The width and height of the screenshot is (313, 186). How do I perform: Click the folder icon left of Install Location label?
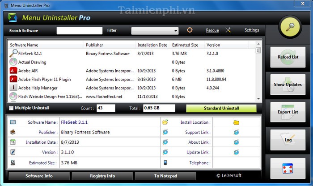(x=165, y=122)
